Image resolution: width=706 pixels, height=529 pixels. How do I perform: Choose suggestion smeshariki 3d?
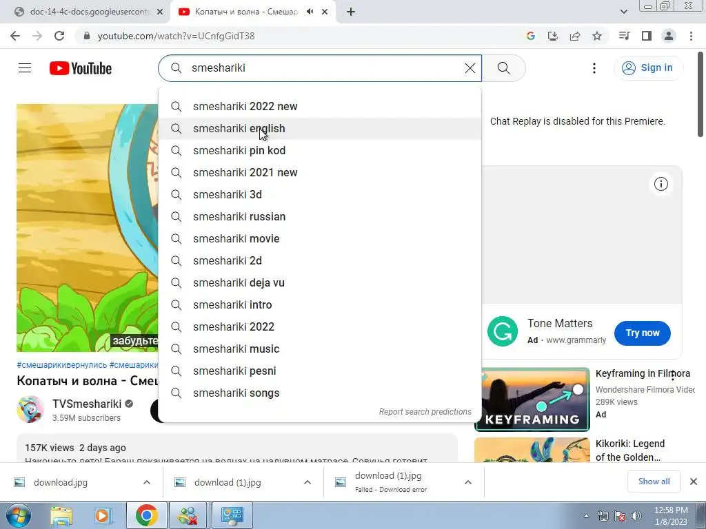(320, 195)
